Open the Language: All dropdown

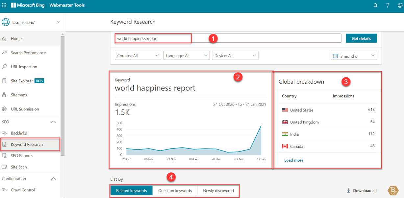pos(186,56)
